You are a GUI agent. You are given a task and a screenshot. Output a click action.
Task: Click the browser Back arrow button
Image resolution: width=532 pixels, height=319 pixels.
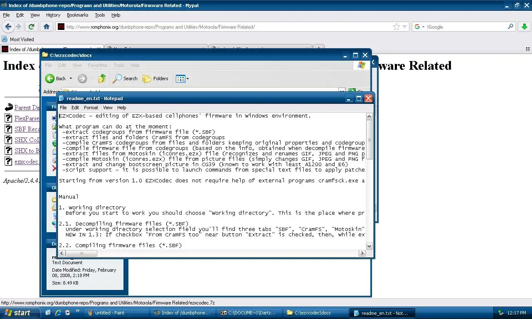(8, 27)
